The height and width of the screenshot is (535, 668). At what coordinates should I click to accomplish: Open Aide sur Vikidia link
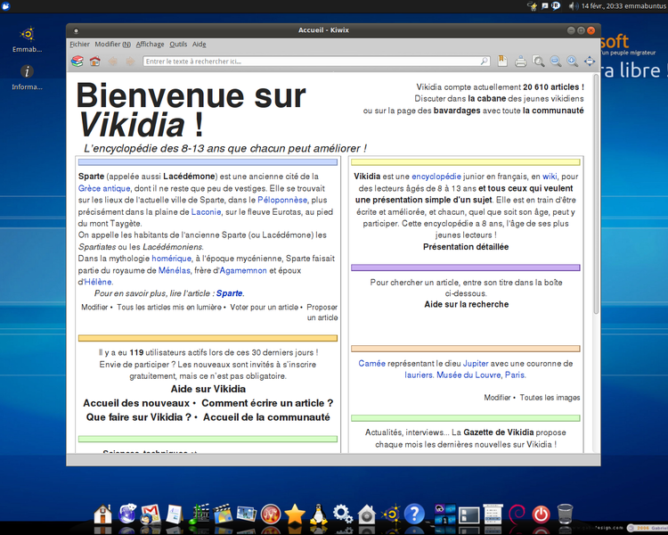click(x=208, y=389)
